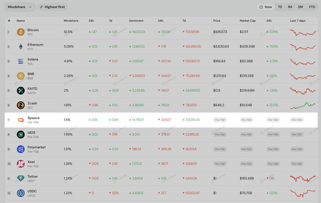
Task: Switch to the YTD time range
Action: (x=312, y=7)
